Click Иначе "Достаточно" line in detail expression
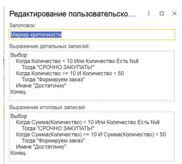The height and width of the screenshot is (164, 182). (41, 86)
